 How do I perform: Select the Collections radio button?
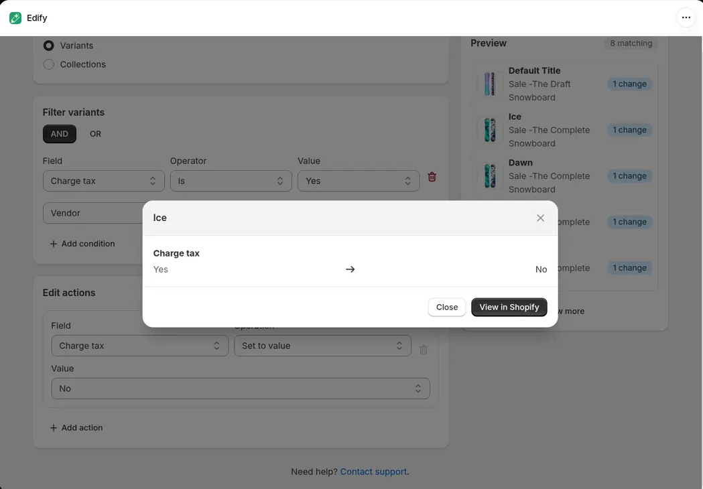(x=48, y=64)
